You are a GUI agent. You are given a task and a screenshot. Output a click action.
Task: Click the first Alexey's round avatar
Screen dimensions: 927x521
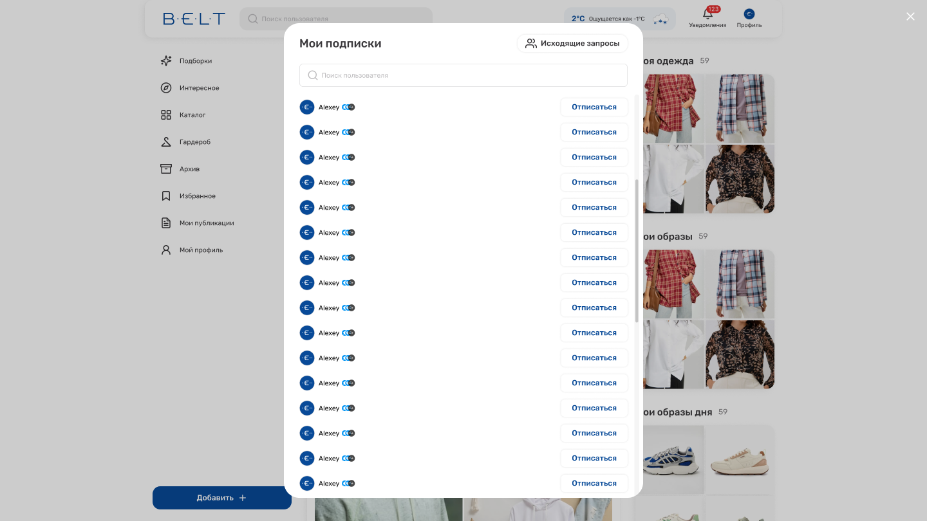click(x=307, y=107)
